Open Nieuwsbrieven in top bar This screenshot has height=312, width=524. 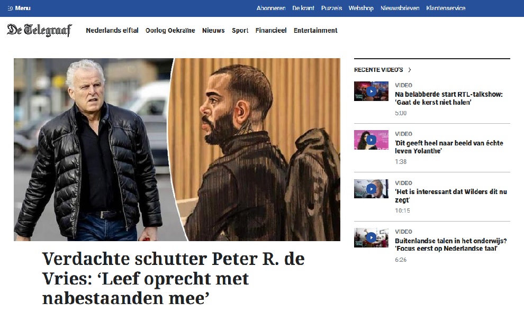pos(400,8)
